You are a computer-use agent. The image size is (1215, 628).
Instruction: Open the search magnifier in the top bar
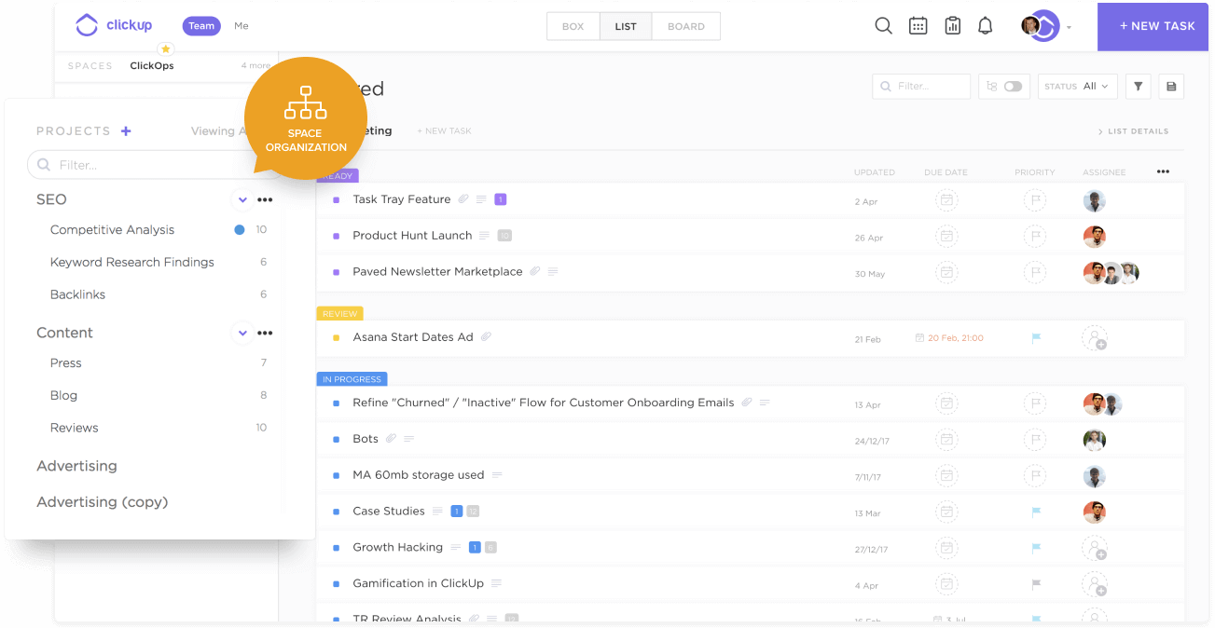(883, 26)
